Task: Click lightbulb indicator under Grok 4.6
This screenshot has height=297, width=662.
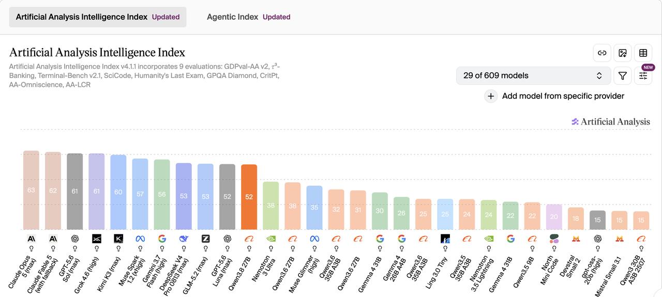Action: 97,248
